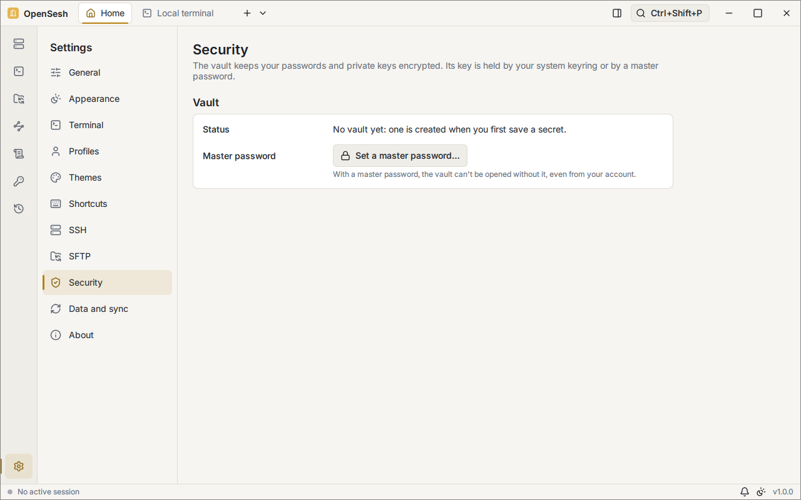Click Set a master password button
Image resolution: width=801 pixels, height=500 pixels.
tap(400, 156)
